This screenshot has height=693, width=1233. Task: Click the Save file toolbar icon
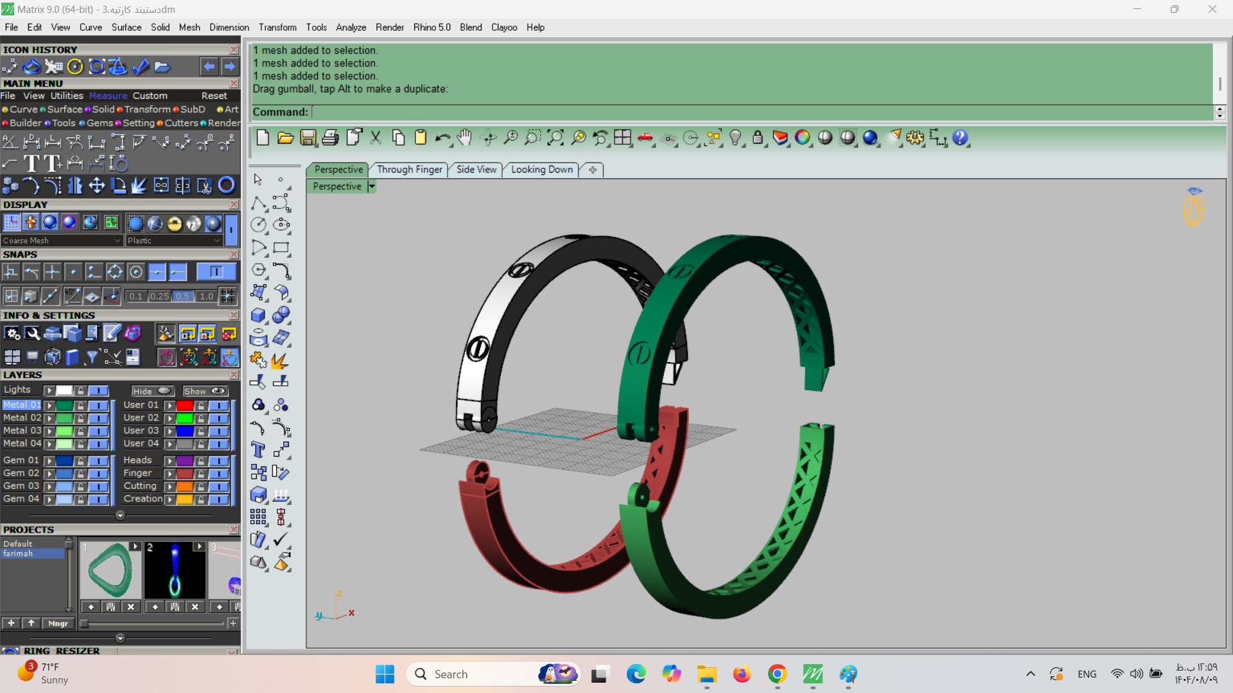(308, 137)
